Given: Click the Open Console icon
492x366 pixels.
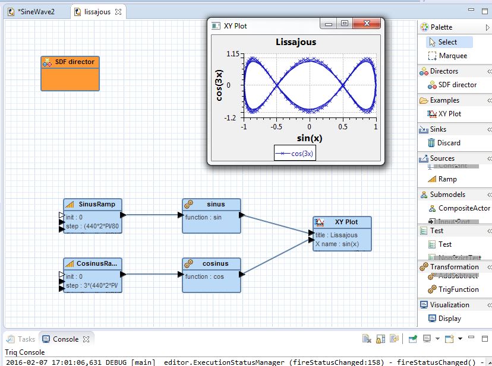Looking at the screenshot, I should click(449, 339).
